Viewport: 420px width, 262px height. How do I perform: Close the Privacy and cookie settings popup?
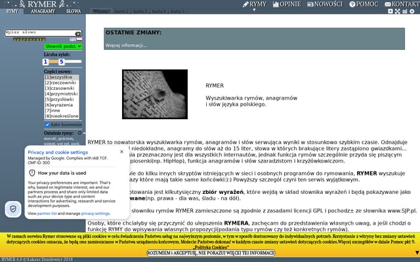121,151
